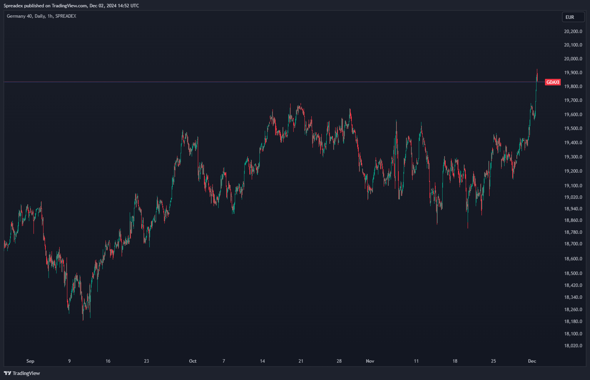Click the TradingView logo icon
Viewport: 590px width, 380px height.
point(7,373)
